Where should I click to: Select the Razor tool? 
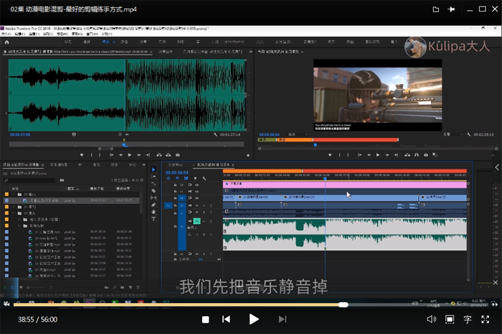(x=153, y=190)
